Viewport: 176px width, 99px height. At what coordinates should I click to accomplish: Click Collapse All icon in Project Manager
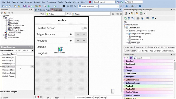[x=133, y=18]
